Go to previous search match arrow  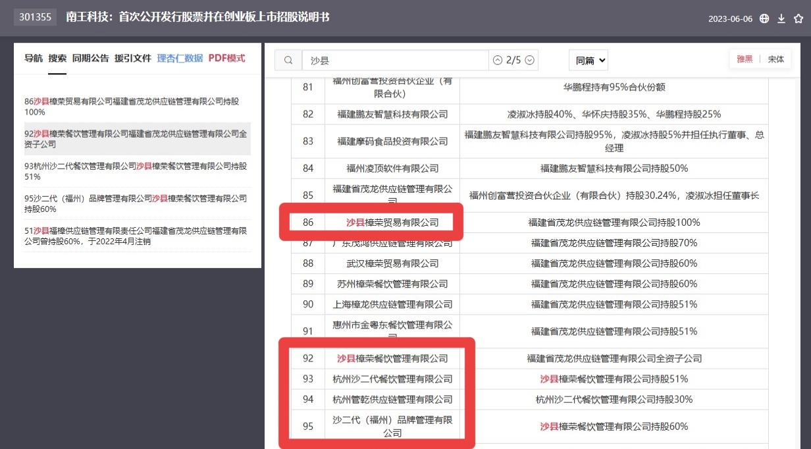point(497,60)
